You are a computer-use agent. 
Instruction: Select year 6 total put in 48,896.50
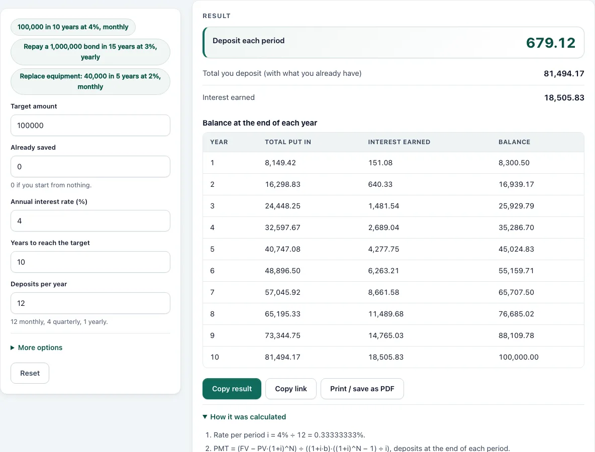tap(283, 271)
